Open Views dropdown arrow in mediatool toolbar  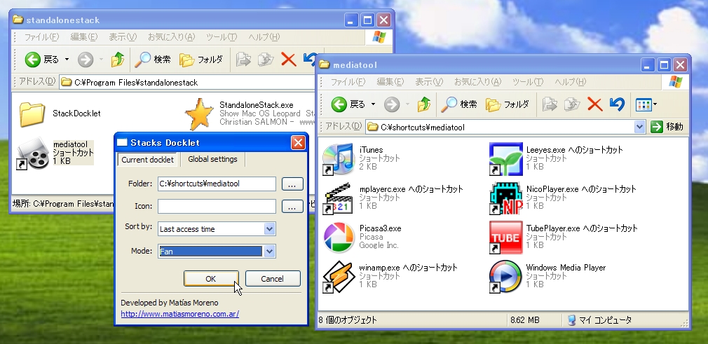click(x=655, y=104)
